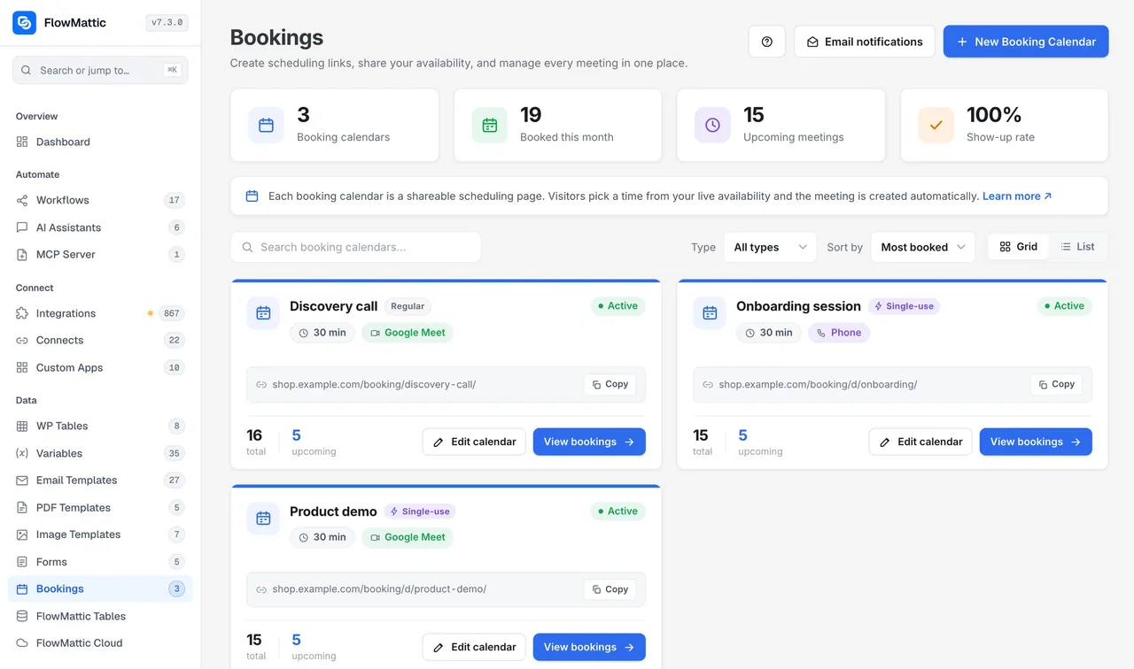This screenshot has height=669, width=1134.
Task: Copy the product-demo booking URL
Action: pos(610,589)
